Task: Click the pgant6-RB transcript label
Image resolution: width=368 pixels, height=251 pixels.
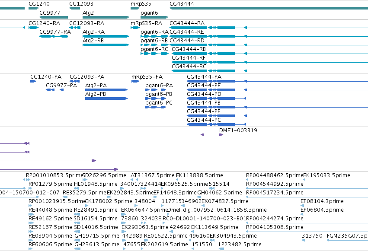Action: tap(154, 41)
